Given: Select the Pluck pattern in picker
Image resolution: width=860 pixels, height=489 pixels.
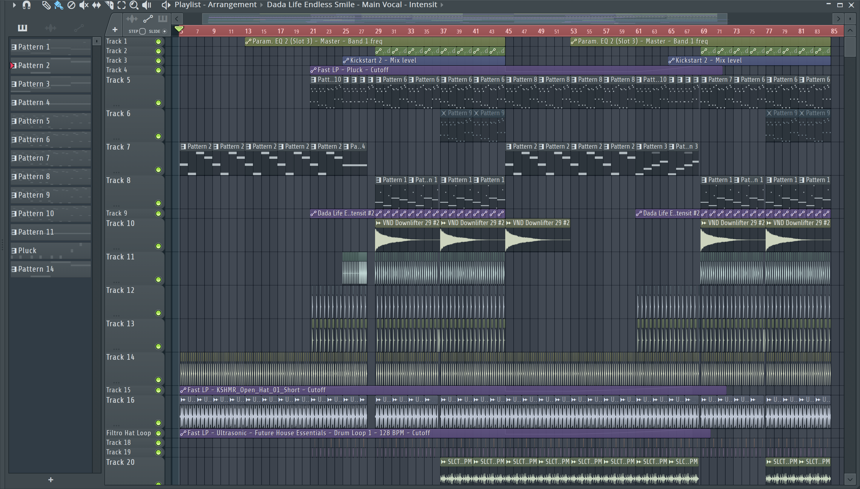Looking at the screenshot, I should (50, 251).
